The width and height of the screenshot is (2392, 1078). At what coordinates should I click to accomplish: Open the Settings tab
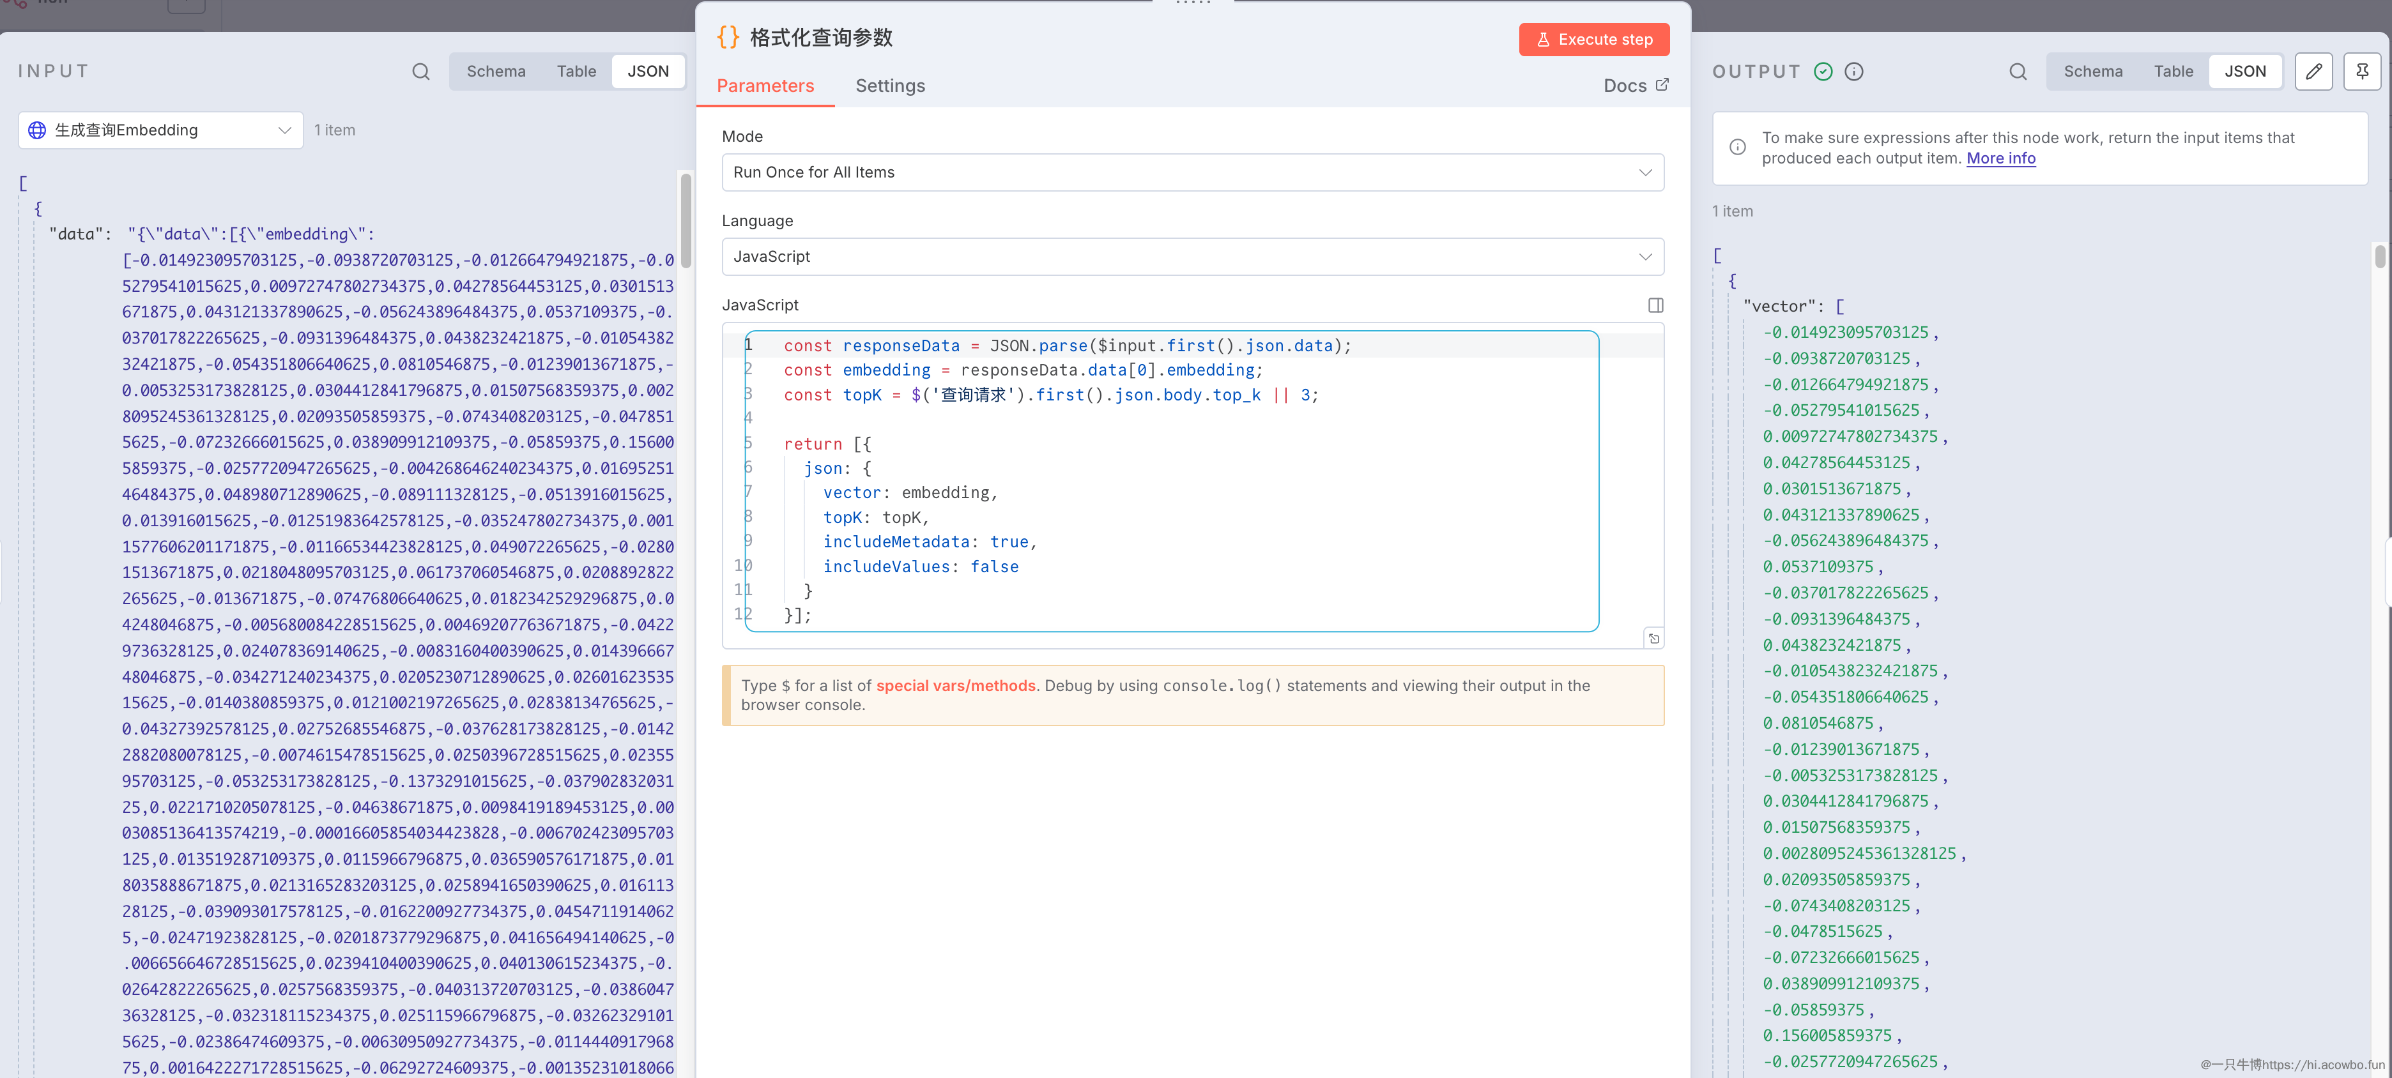[x=889, y=86]
